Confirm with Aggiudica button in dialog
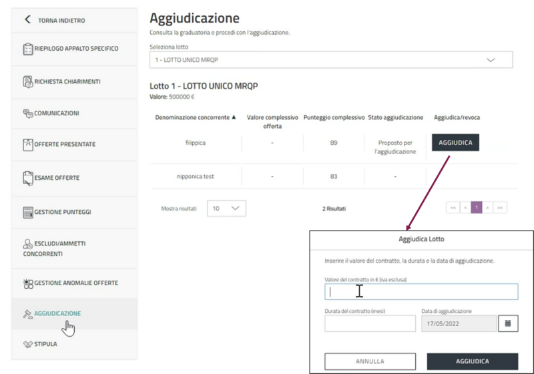The image size is (534, 374). [x=472, y=361]
